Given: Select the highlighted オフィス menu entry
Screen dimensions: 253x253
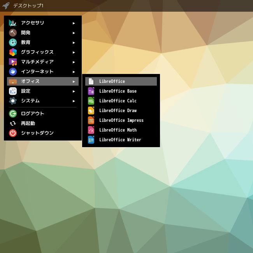Looking at the screenshot, I should (43, 81).
